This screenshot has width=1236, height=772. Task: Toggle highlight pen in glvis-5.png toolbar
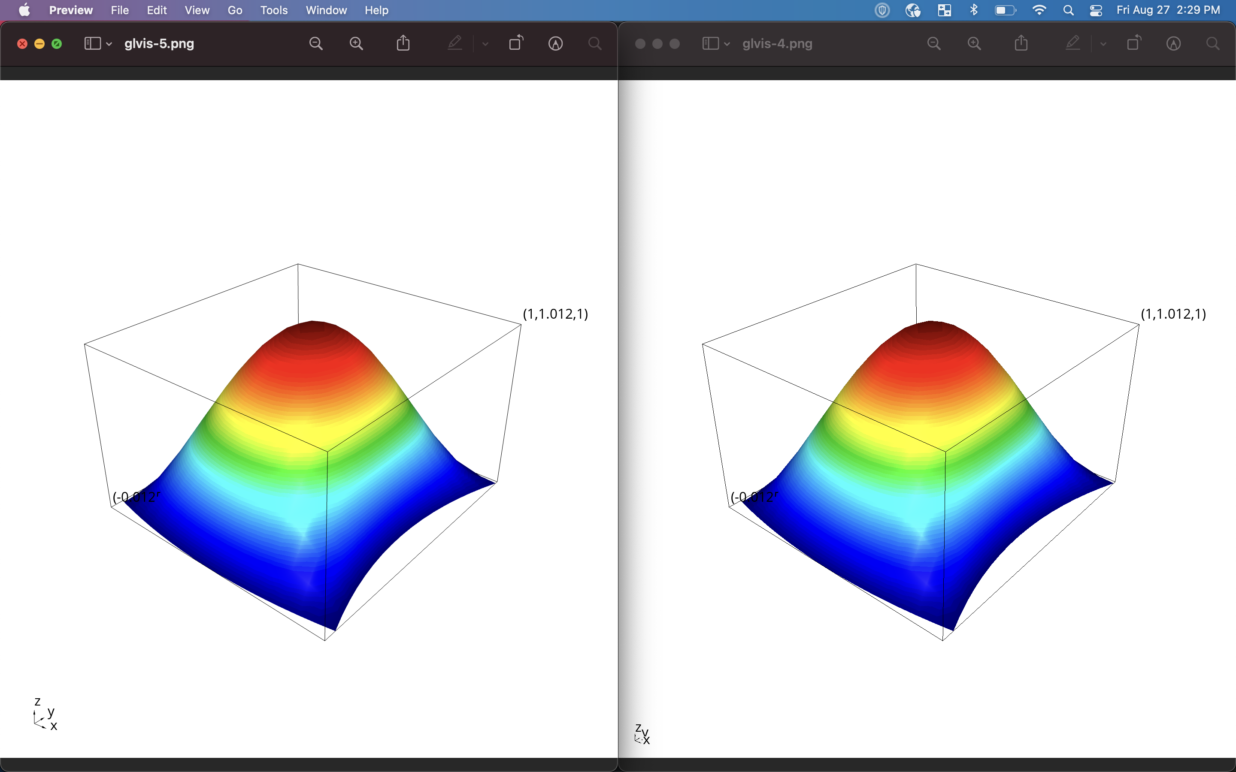(x=454, y=43)
